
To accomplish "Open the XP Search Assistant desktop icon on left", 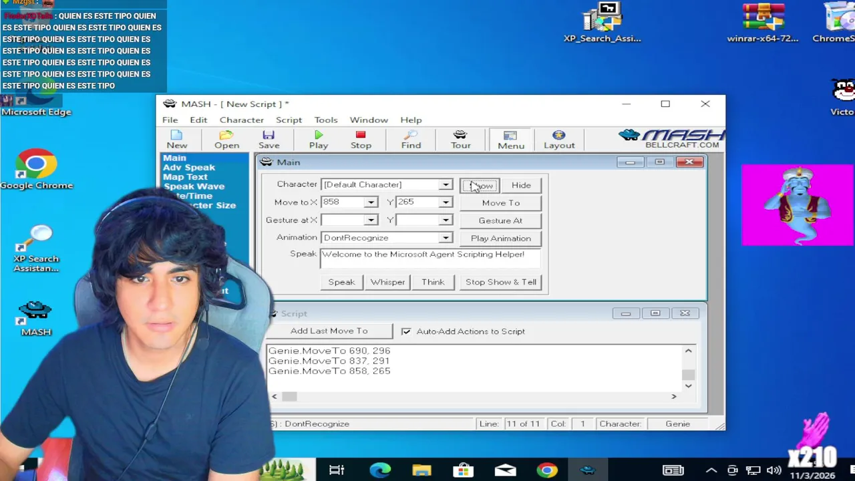I will tap(37, 249).
